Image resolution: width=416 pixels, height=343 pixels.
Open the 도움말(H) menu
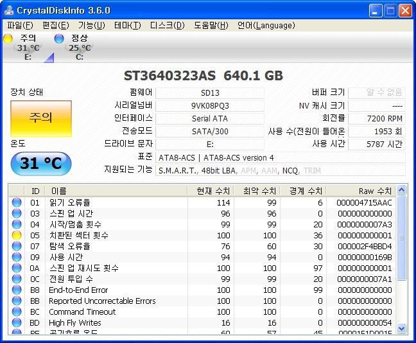(x=211, y=26)
